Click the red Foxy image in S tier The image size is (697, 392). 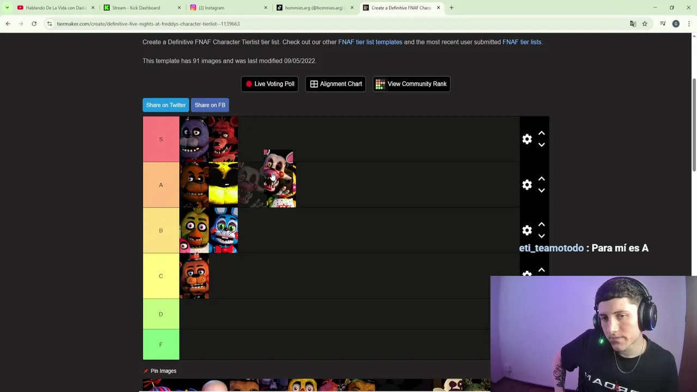[223, 139]
